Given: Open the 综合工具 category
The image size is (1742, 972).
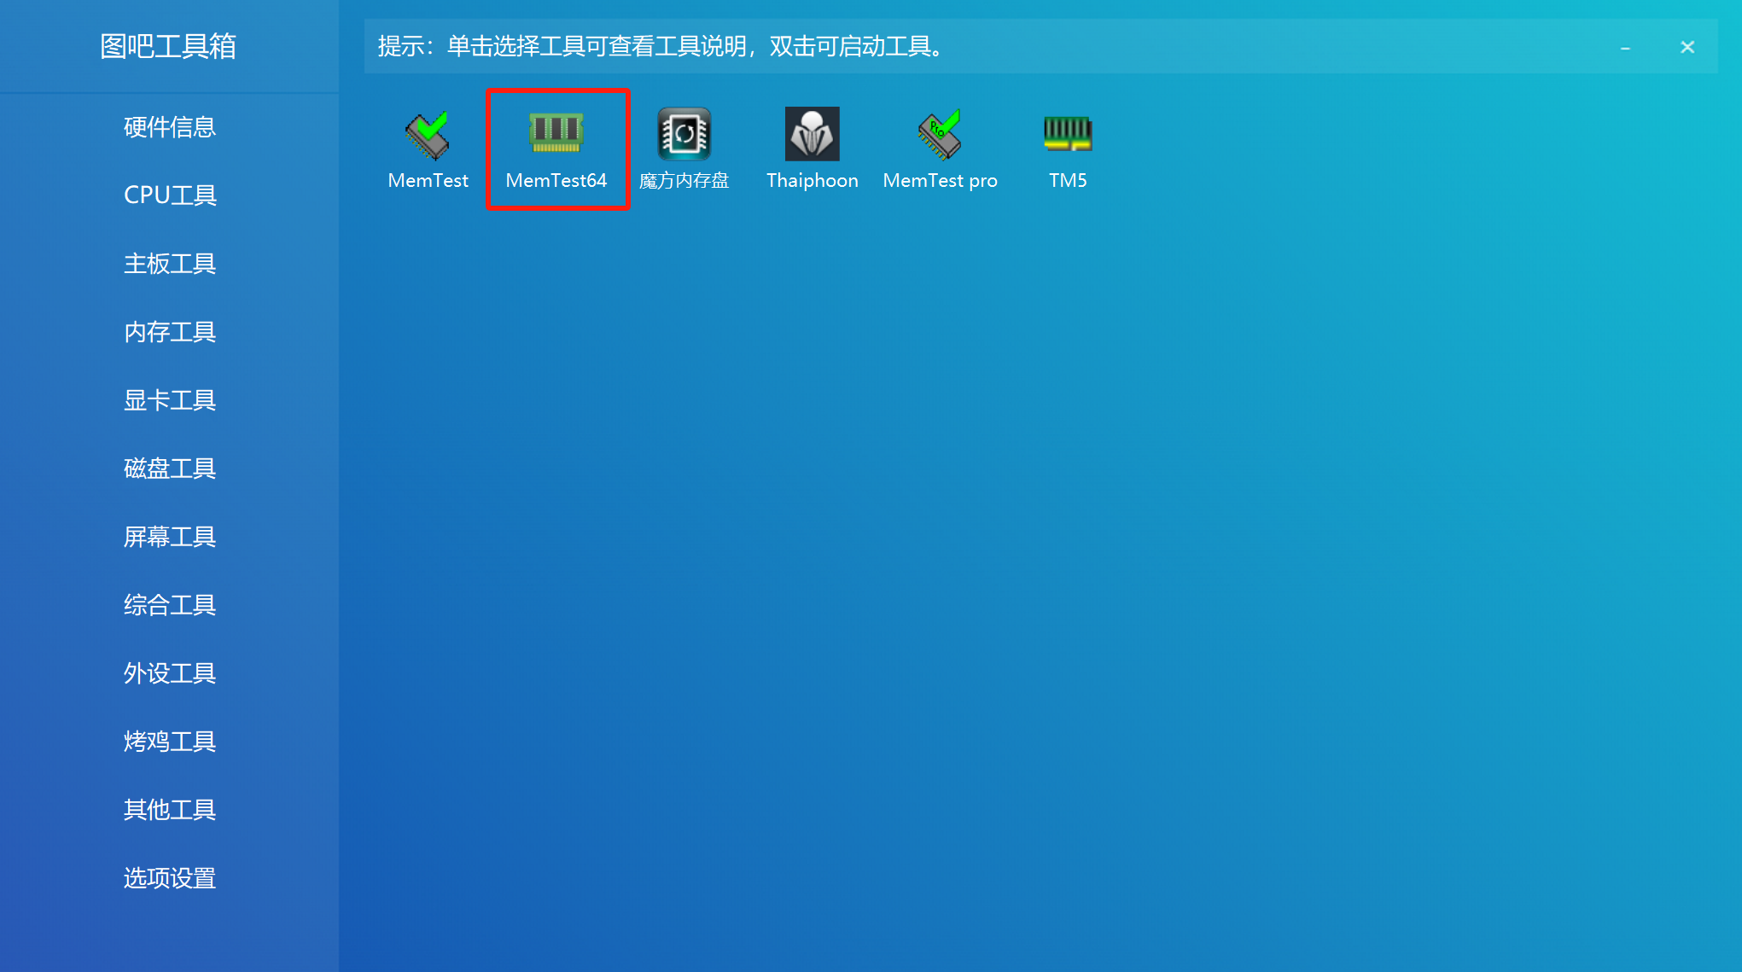Looking at the screenshot, I should pos(169,605).
